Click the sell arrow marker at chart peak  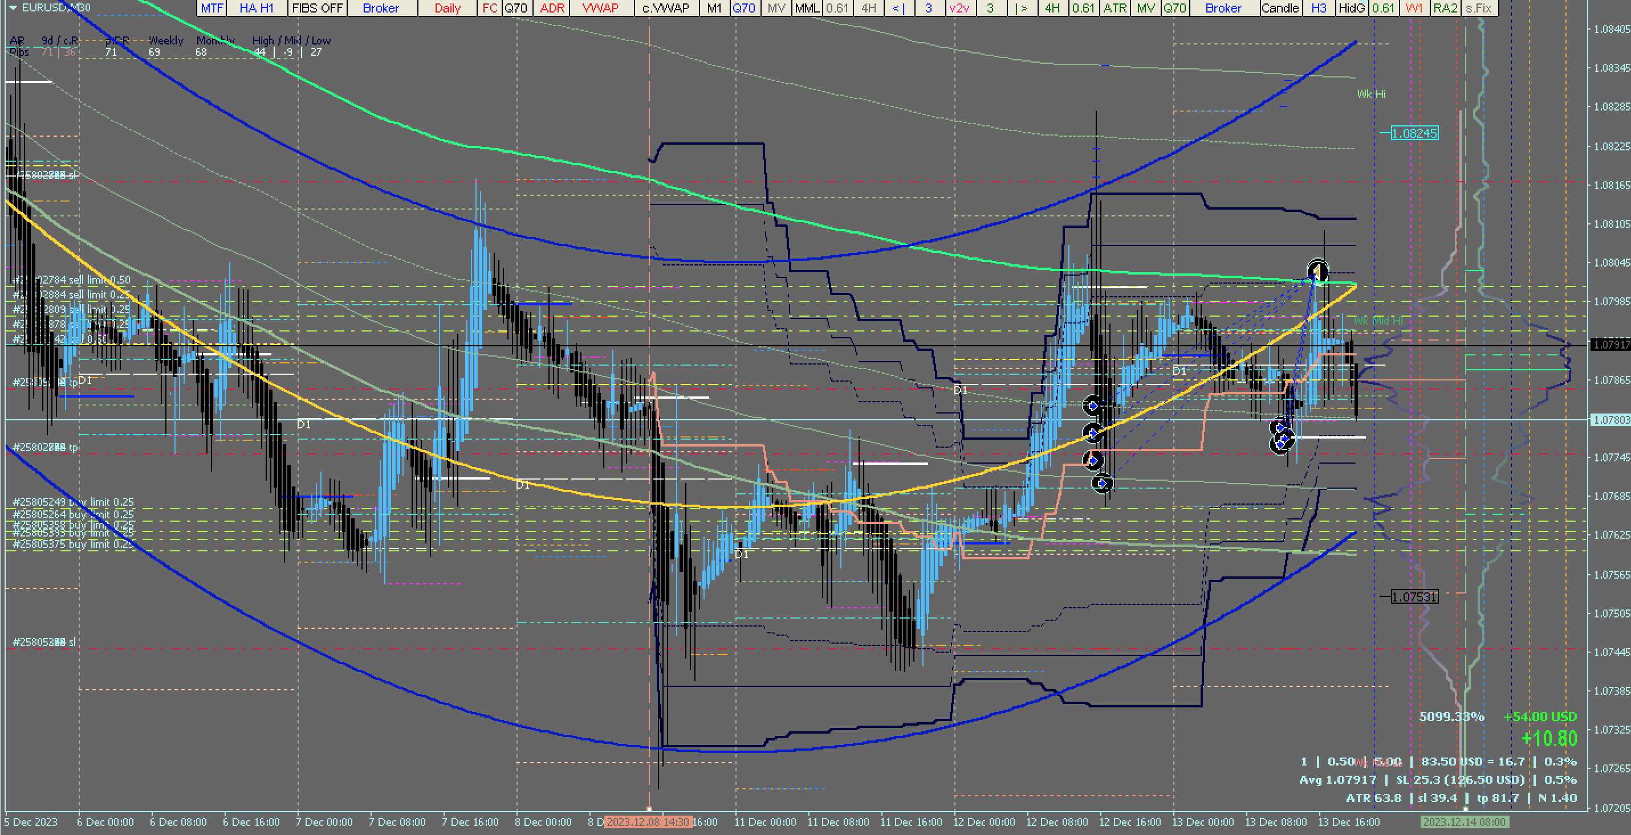click(1317, 271)
